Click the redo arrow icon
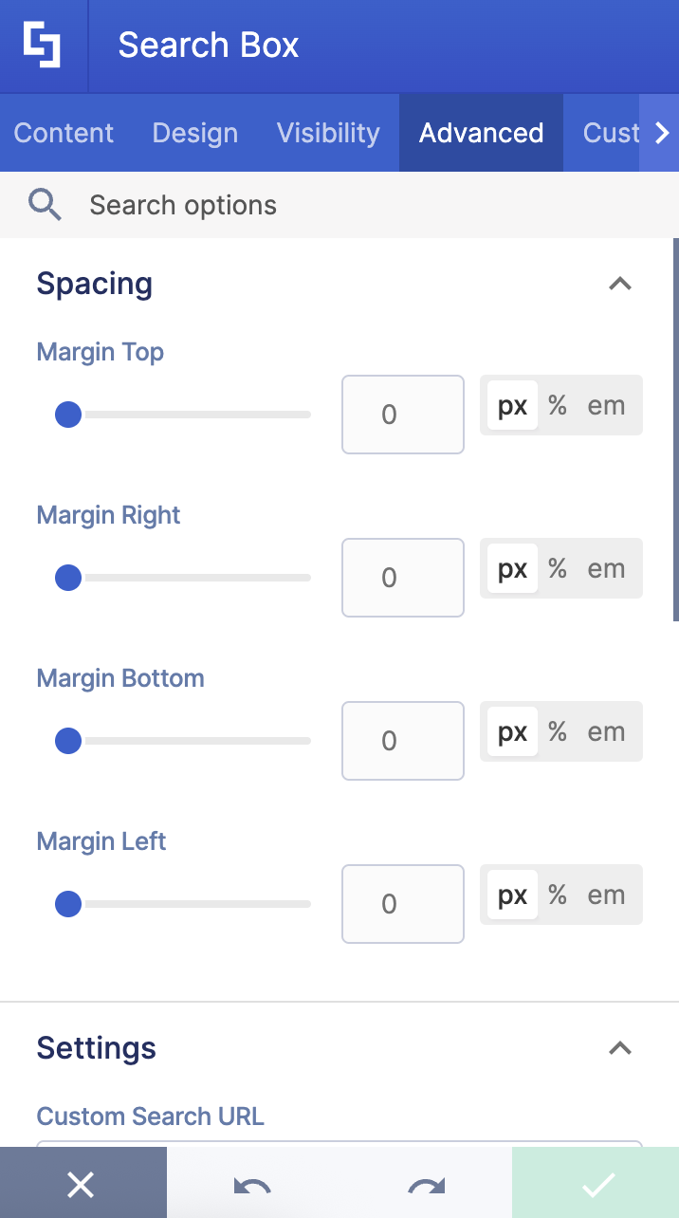The height and width of the screenshot is (1218, 679). [x=426, y=1184]
